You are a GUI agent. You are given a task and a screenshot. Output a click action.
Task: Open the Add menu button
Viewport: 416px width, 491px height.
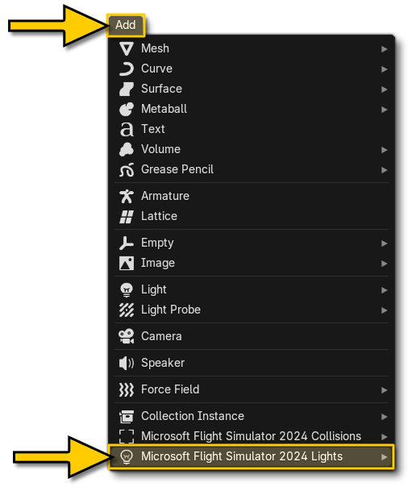[126, 25]
